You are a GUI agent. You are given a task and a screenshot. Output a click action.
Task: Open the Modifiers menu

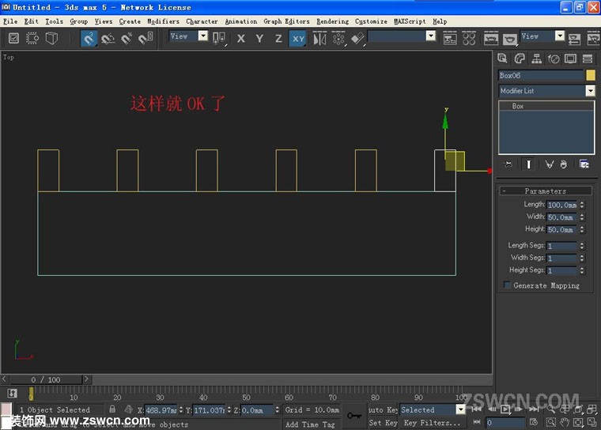(163, 21)
